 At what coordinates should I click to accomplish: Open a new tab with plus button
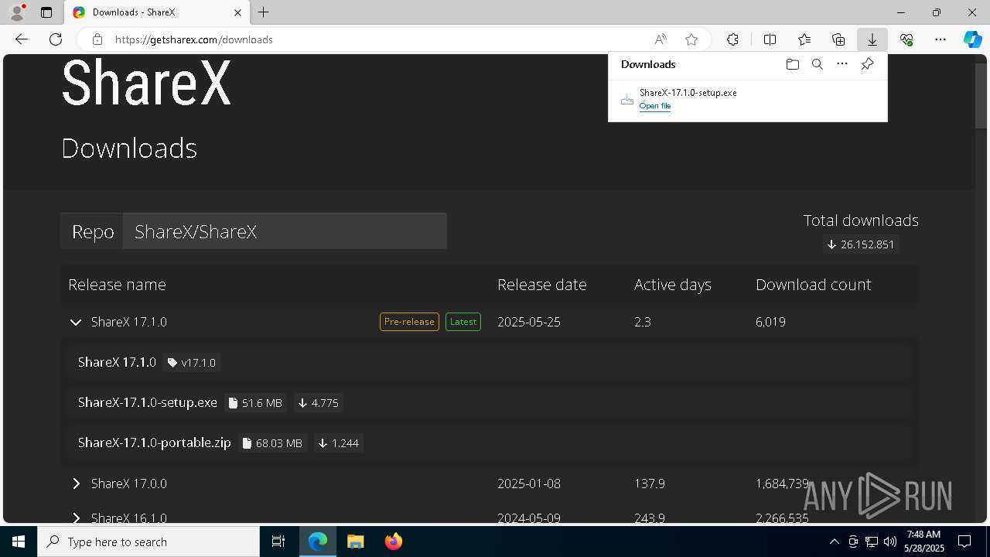click(x=264, y=12)
